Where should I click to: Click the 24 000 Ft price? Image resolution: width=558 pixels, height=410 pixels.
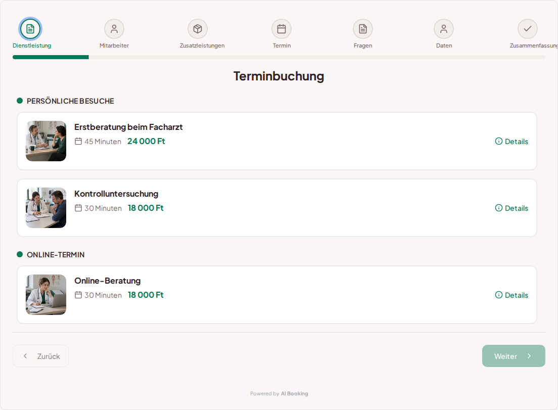point(146,141)
